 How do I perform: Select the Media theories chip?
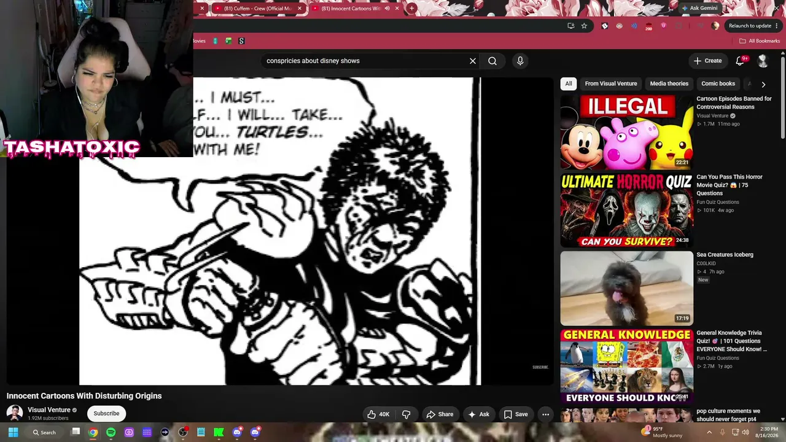click(669, 83)
